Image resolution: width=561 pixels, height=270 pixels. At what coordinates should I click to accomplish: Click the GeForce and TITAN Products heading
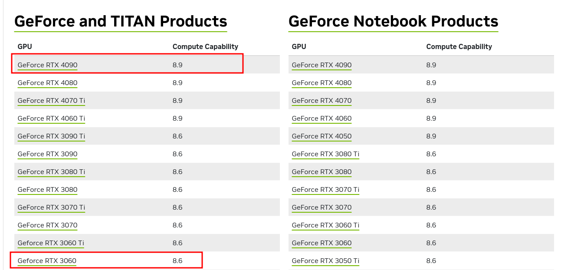pyautogui.click(x=121, y=21)
